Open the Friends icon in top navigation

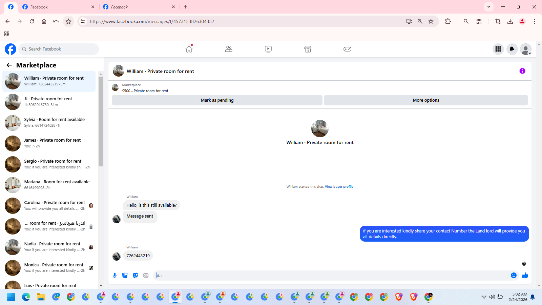click(x=229, y=49)
